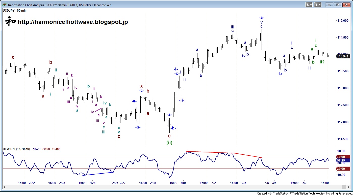Close the Chart Analysis window
Image resolution: width=353 pixels, height=195 pixels.
346,5
